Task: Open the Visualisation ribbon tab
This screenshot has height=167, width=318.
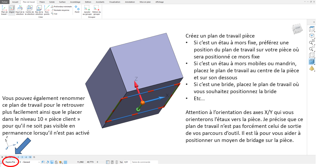Action: point(115,2)
